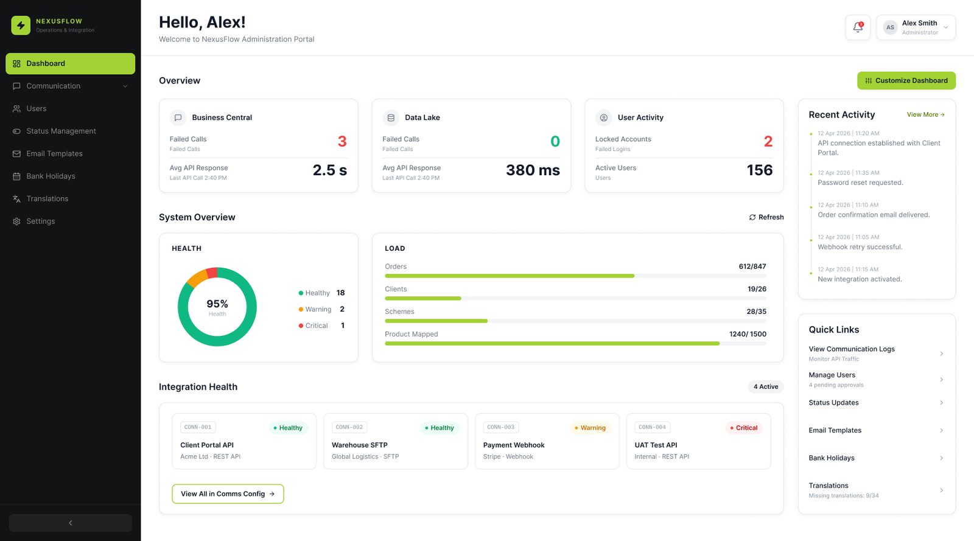Image resolution: width=974 pixels, height=541 pixels.
Task: Open the Manage Users quick link chevron
Action: click(941, 380)
